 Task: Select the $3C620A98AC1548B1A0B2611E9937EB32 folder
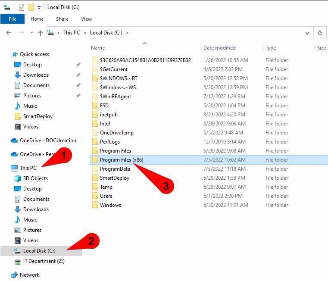(x=145, y=60)
